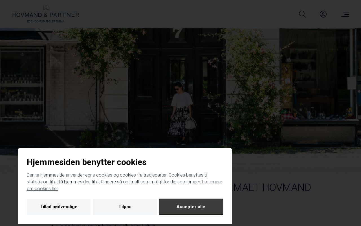
Task: Choose Tillad nødvendige cookies button
Action: point(59,207)
